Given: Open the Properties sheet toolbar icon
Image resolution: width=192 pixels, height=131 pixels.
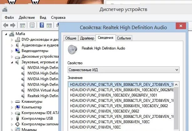Looking at the screenshot, I should click(32, 25).
